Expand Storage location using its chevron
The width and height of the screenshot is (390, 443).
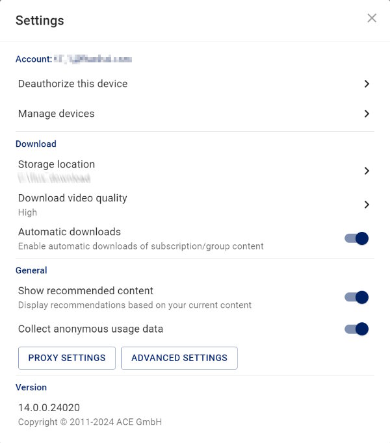coord(367,171)
